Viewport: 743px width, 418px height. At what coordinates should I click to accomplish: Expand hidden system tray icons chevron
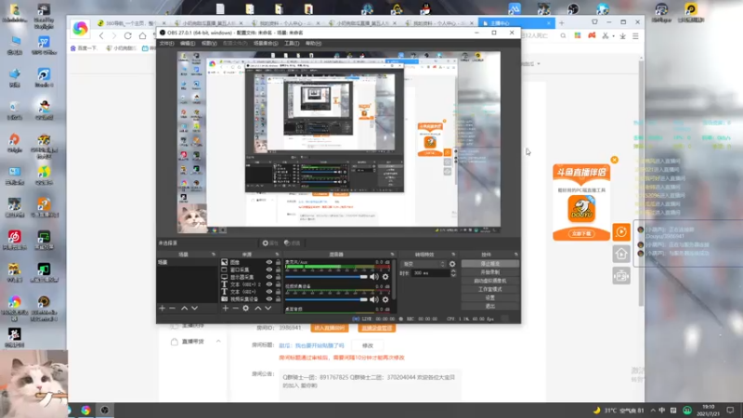[653, 411]
